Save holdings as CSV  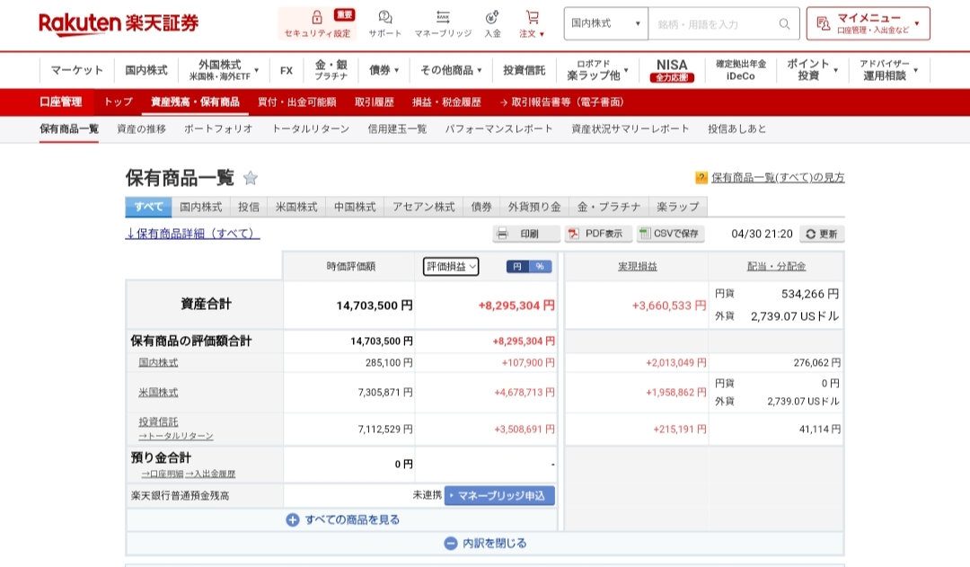point(671,234)
